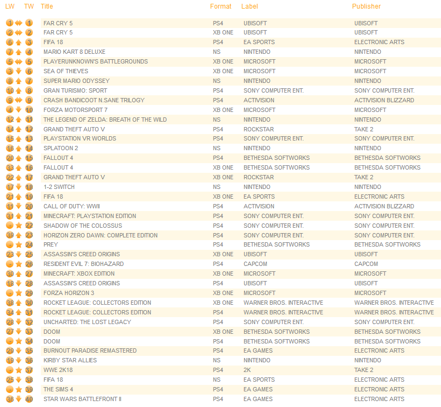Click the no-change arrow beside Crash Bandicoot N.Sane Trilogy
The height and width of the screenshot is (407, 441).
(19, 100)
